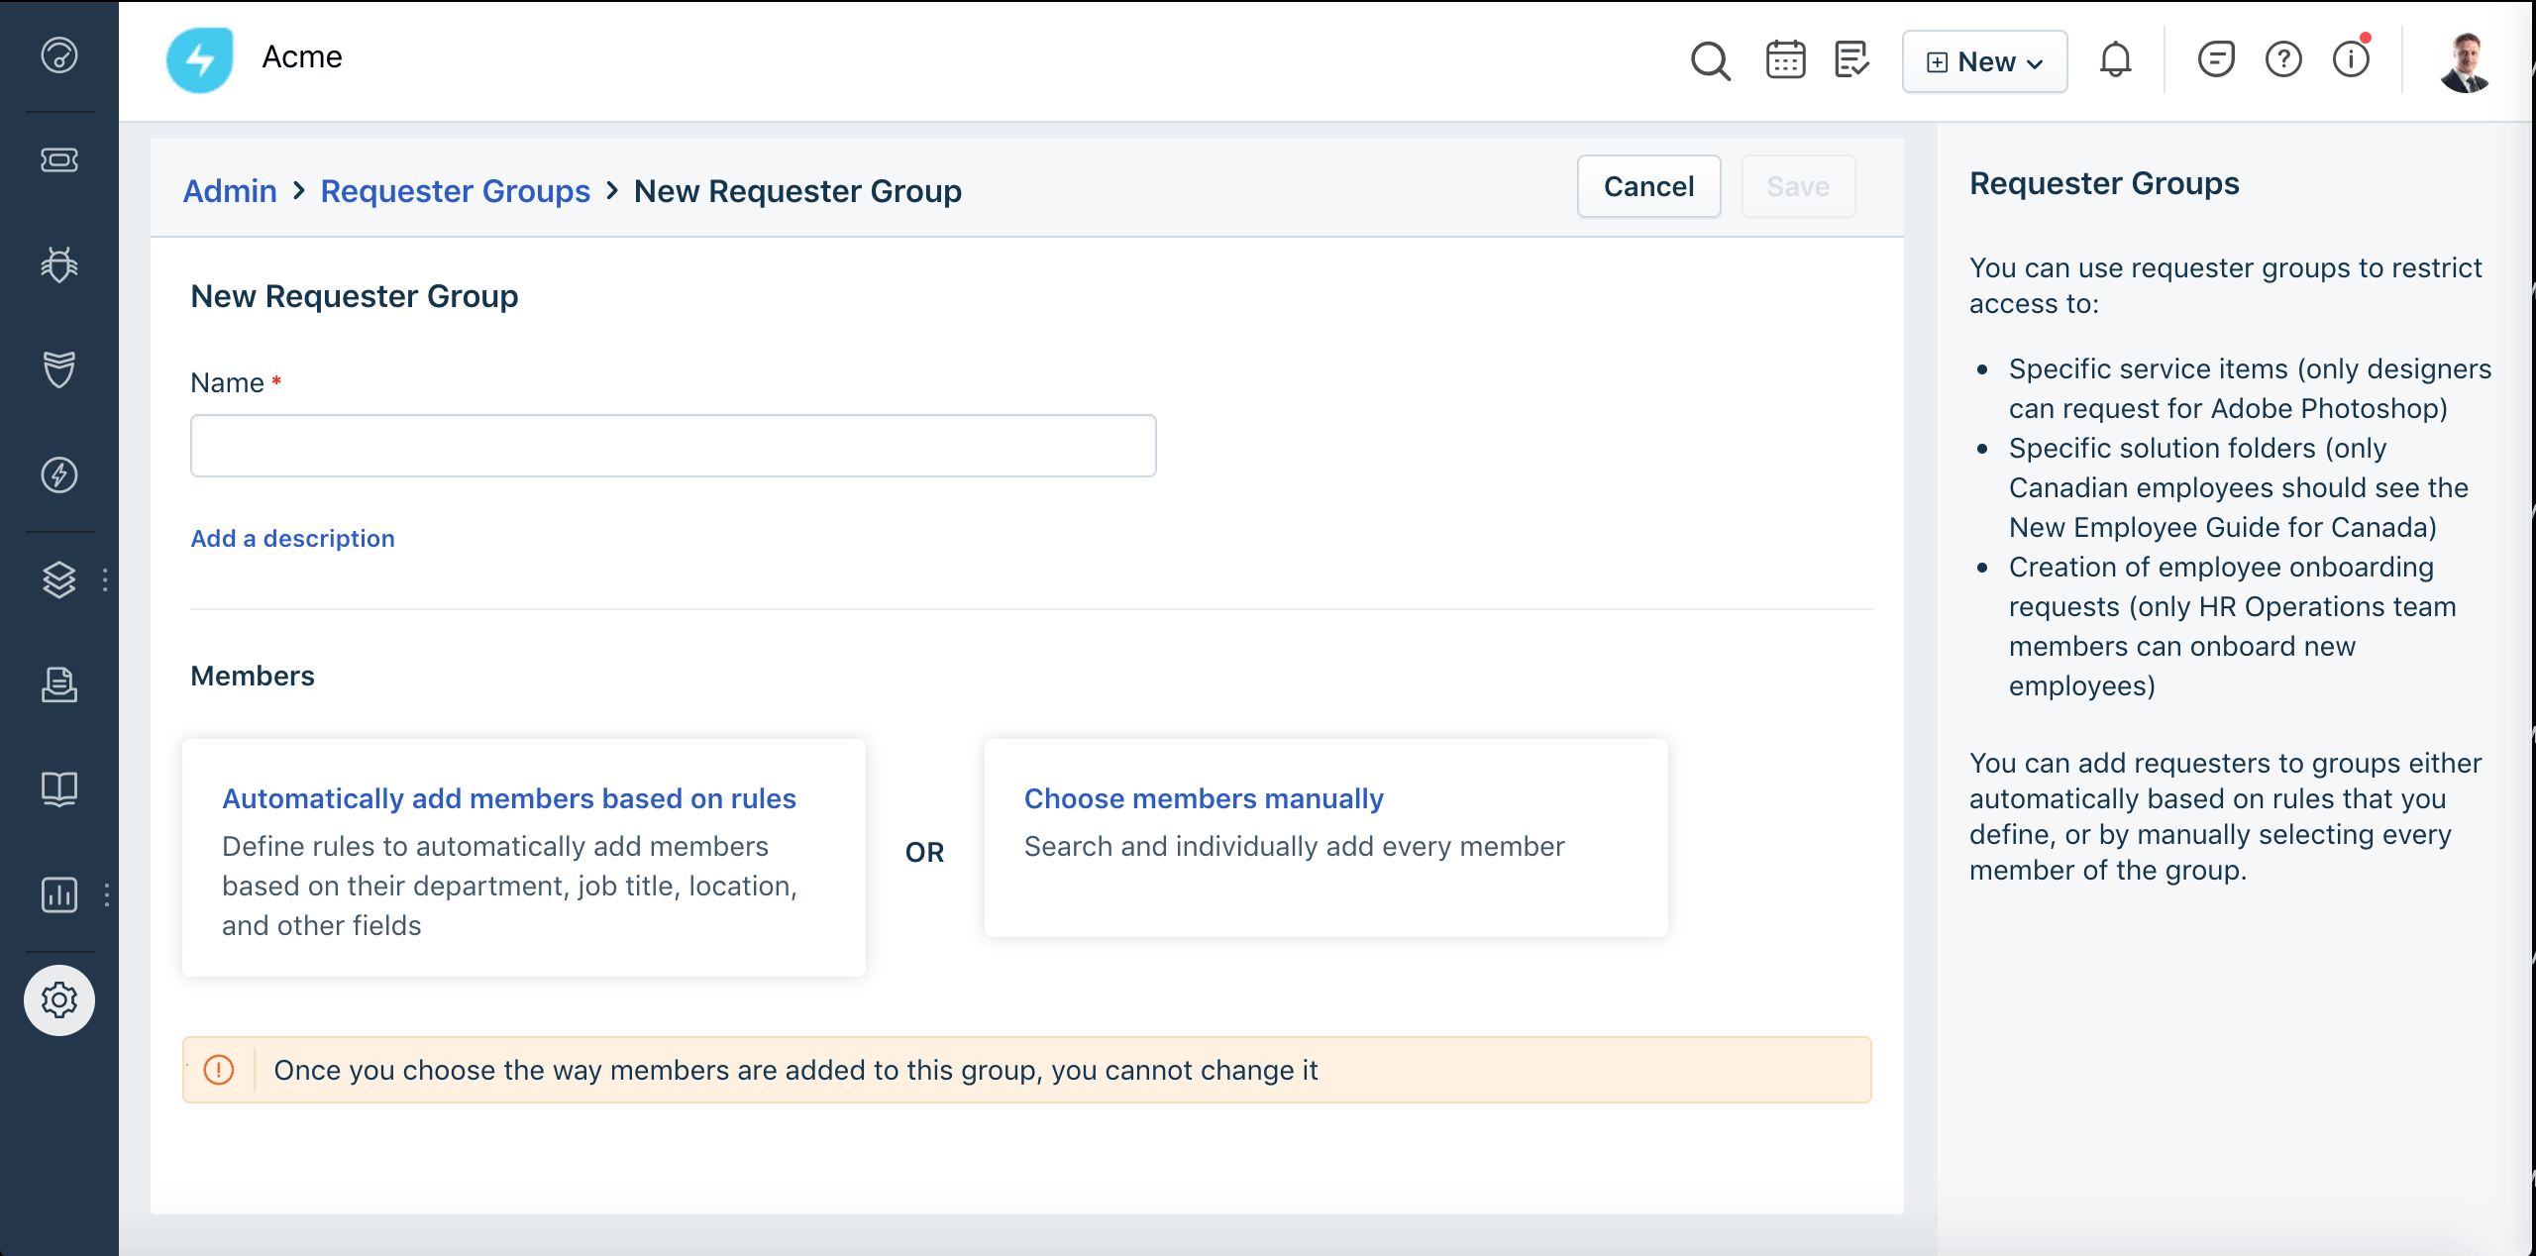
Task: Open the notifications bell
Action: [x=2115, y=60]
